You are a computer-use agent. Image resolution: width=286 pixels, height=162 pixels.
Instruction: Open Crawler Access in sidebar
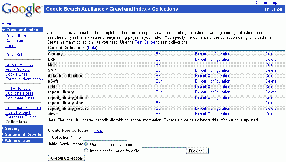pos(19,64)
